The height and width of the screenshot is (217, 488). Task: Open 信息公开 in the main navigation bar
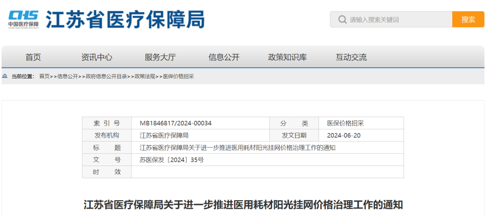224,57
